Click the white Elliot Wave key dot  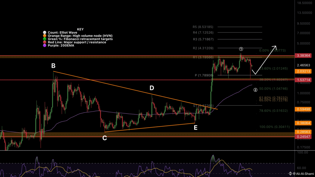(x=45, y=32)
